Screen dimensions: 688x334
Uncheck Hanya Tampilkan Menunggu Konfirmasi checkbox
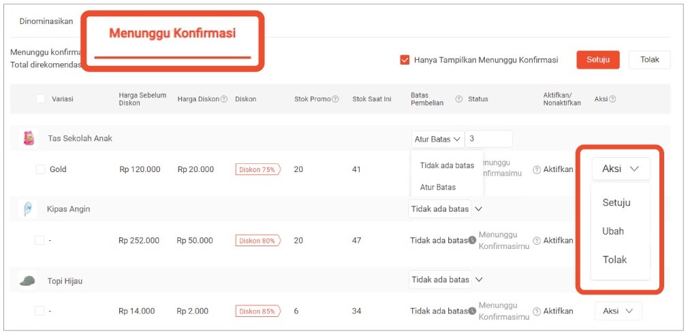point(405,60)
